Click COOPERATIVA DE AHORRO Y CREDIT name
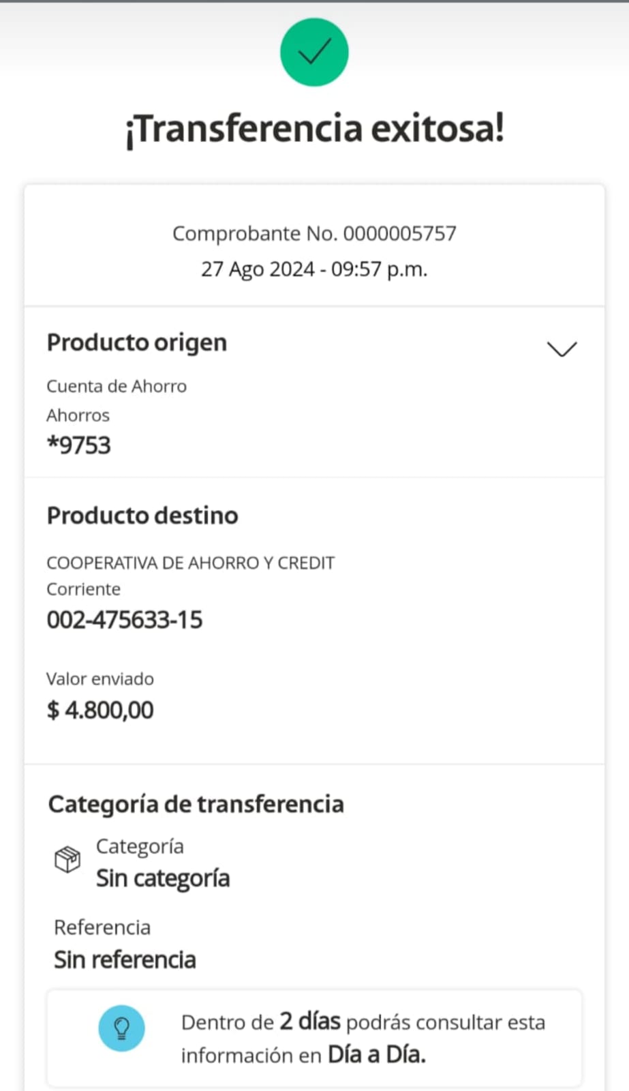 coord(191,563)
